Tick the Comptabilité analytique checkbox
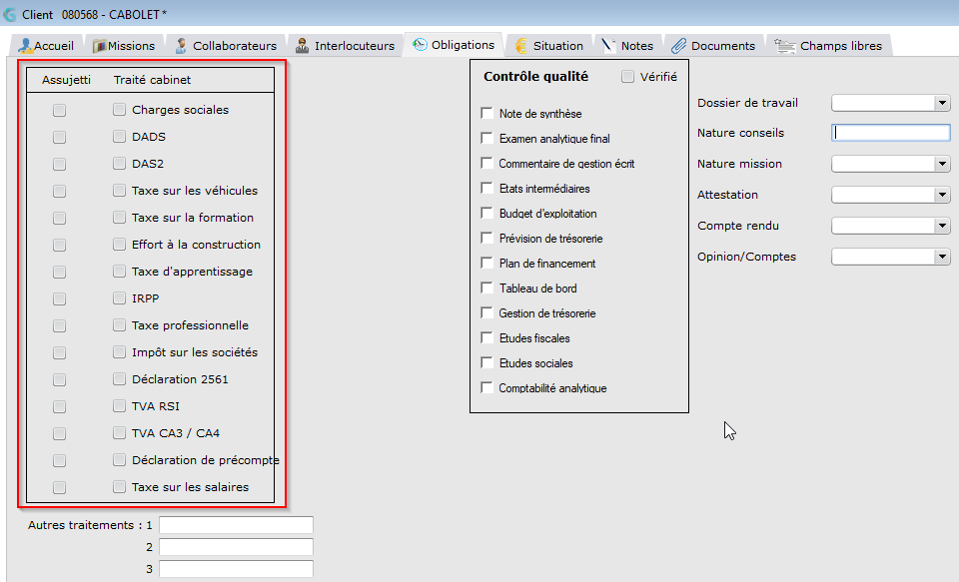This screenshot has width=959, height=582. pyautogui.click(x=486, y=387)
